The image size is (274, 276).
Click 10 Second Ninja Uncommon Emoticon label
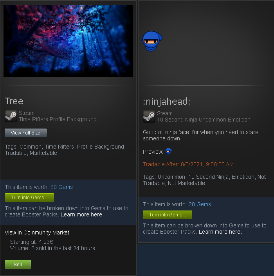[204, 120]
